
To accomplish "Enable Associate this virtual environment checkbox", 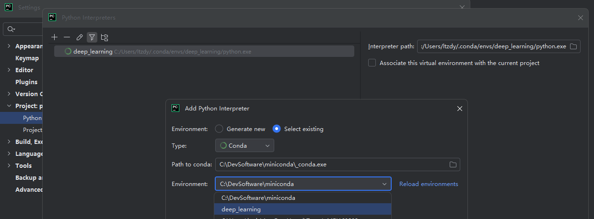I will pos(372,63).
